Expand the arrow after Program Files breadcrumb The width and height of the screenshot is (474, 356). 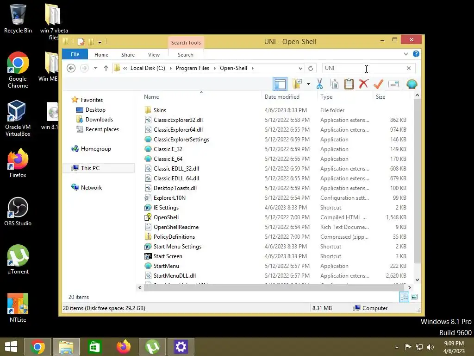(215, 68)
